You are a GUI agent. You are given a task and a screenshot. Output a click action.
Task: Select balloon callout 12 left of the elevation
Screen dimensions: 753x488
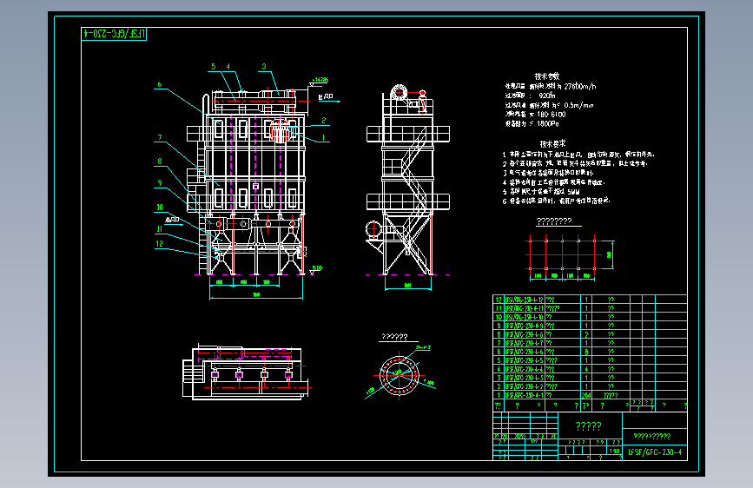[x=160, y=244]
